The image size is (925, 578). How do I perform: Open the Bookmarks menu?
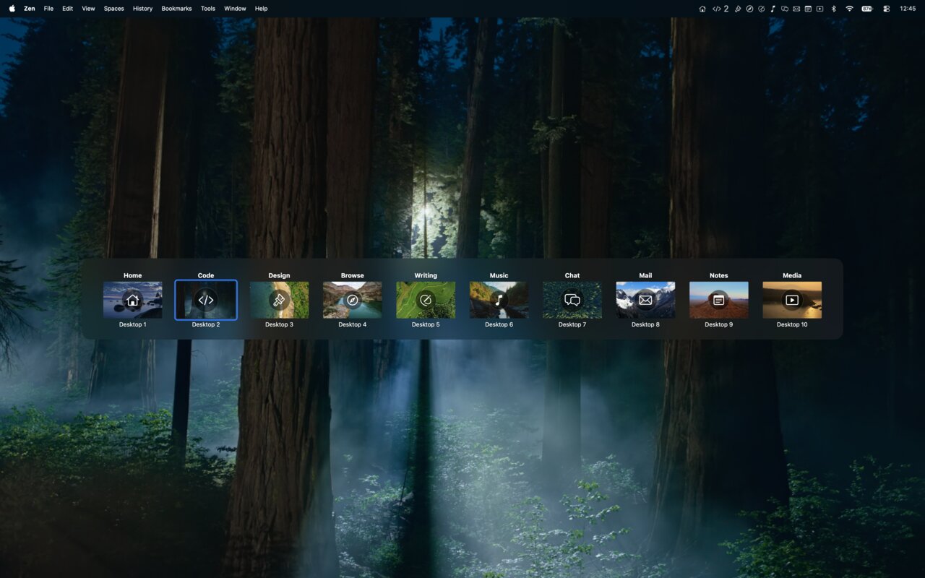[x=176, y=9]
